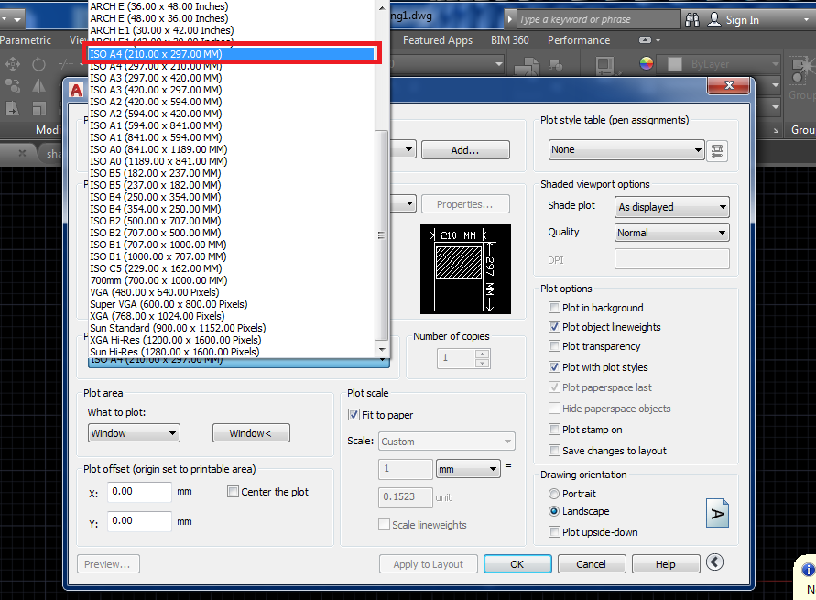The image size is (816, 600).
Task: Open the Performance ribbon tab
Action: coord(579,40)
